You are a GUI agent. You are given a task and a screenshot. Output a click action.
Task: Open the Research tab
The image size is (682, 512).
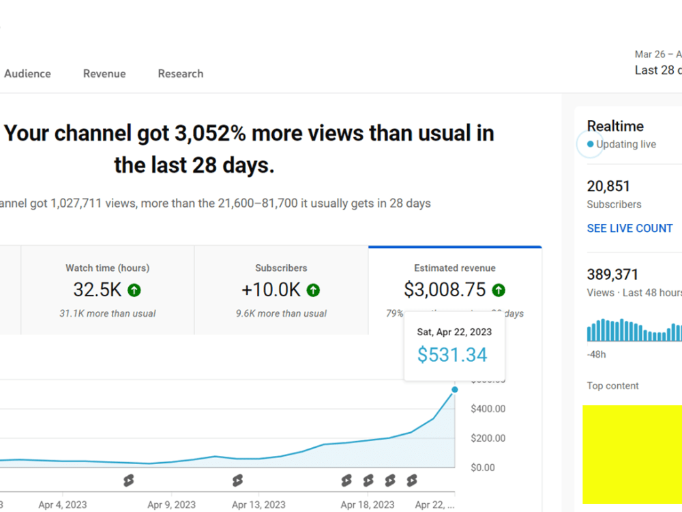tap(181, 74)
